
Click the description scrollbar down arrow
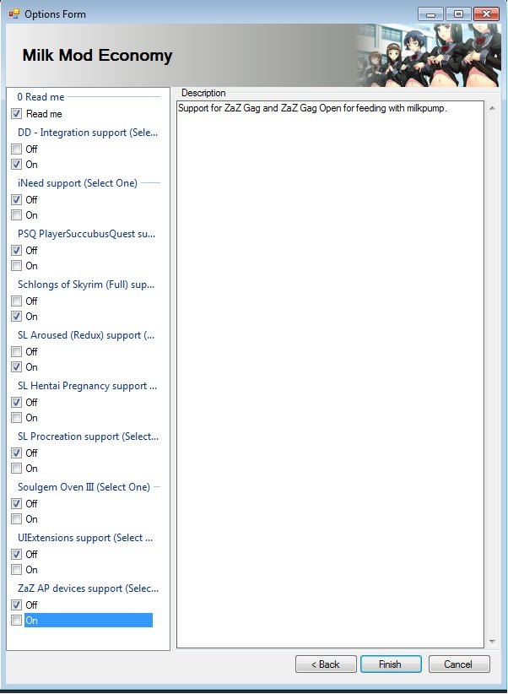(491, 642)
